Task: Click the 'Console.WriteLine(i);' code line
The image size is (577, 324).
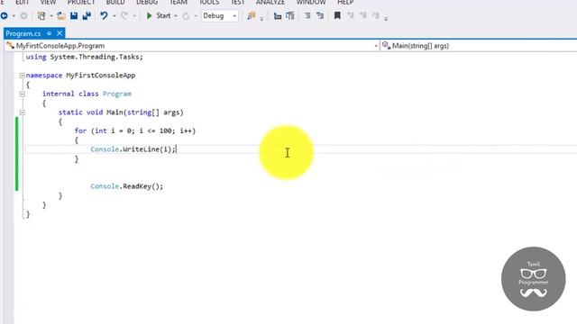Action: click(x=133, y=149)
